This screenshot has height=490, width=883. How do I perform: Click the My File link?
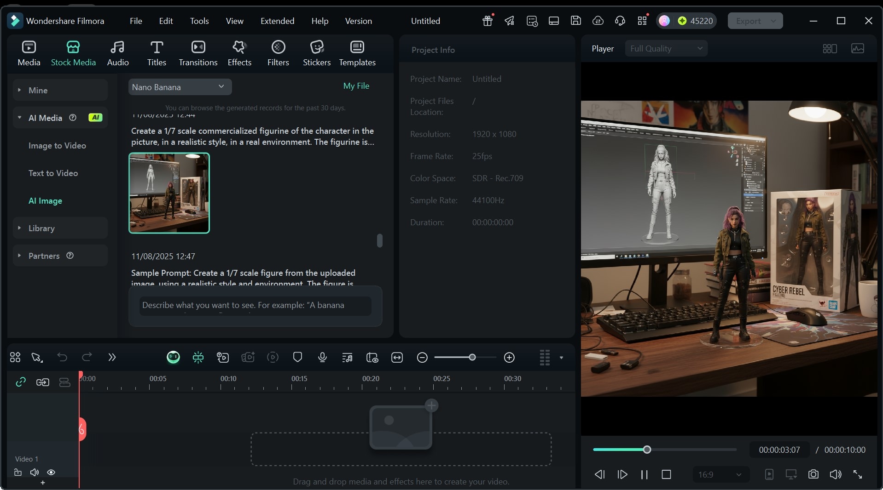point(356,86)
